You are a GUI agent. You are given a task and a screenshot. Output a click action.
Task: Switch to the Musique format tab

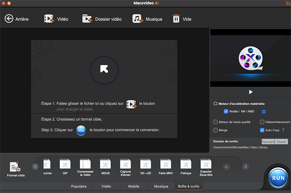(x=161, y=186)
